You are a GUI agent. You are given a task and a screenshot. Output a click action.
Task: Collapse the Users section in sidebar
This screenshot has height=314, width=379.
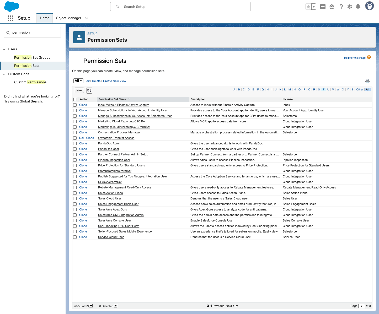[x=4, y=49]
